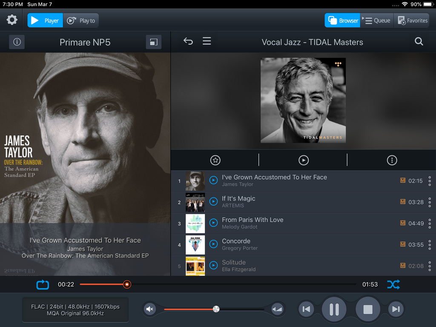
Task: Stop playback
Action: point(367,309)
